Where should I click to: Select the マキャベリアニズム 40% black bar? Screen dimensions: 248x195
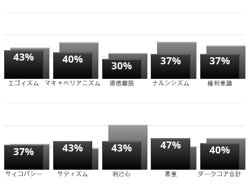pyautogui.click(x=73, y=66)
